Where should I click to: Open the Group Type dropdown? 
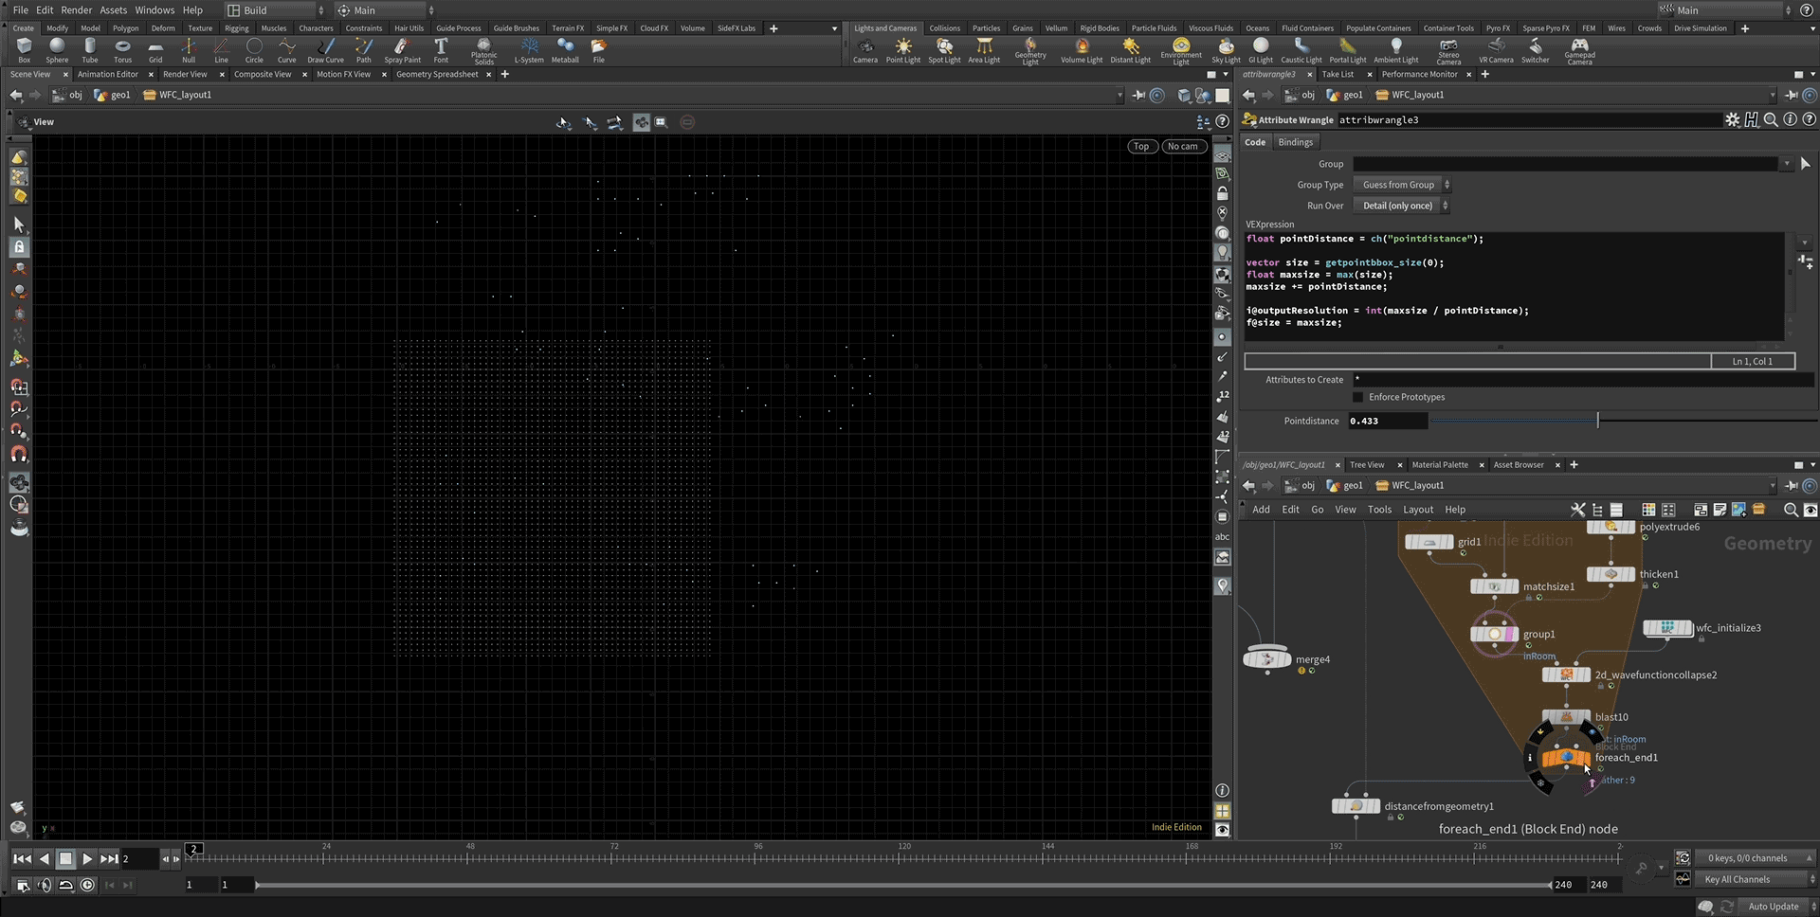click(x=1402, y=185)
